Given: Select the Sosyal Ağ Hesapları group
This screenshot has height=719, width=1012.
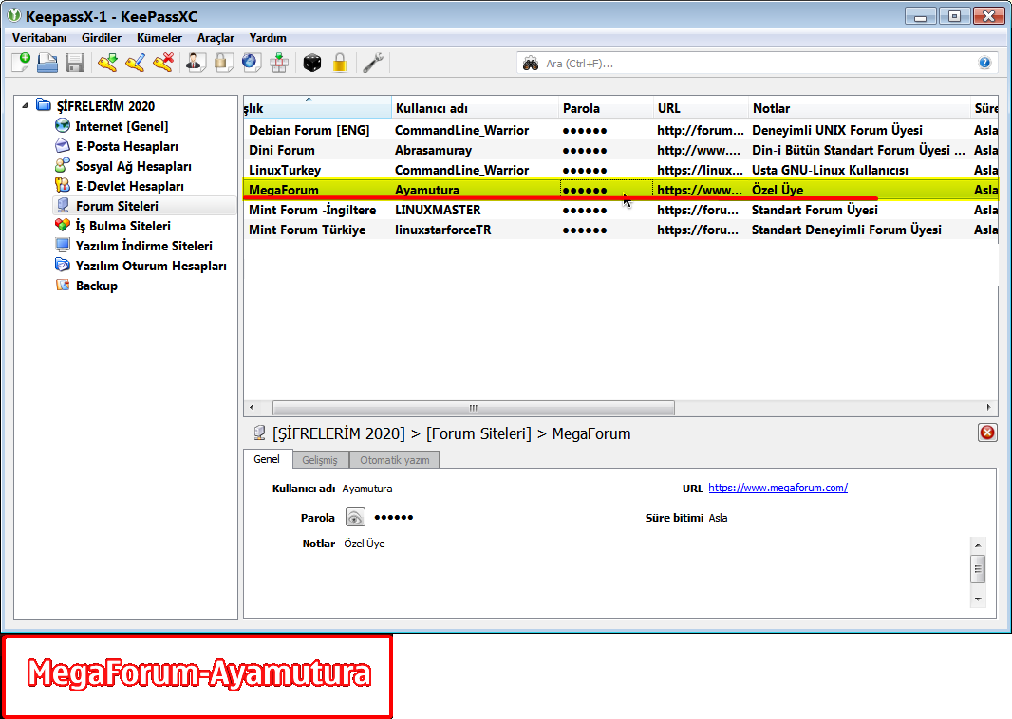Looking at the screenshot, I should [x=133, y=166].
